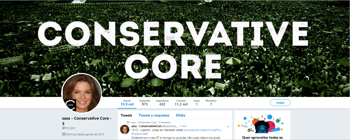View the Seguidores 422 list
Viewport: 350px width, 140px height.
162,103
